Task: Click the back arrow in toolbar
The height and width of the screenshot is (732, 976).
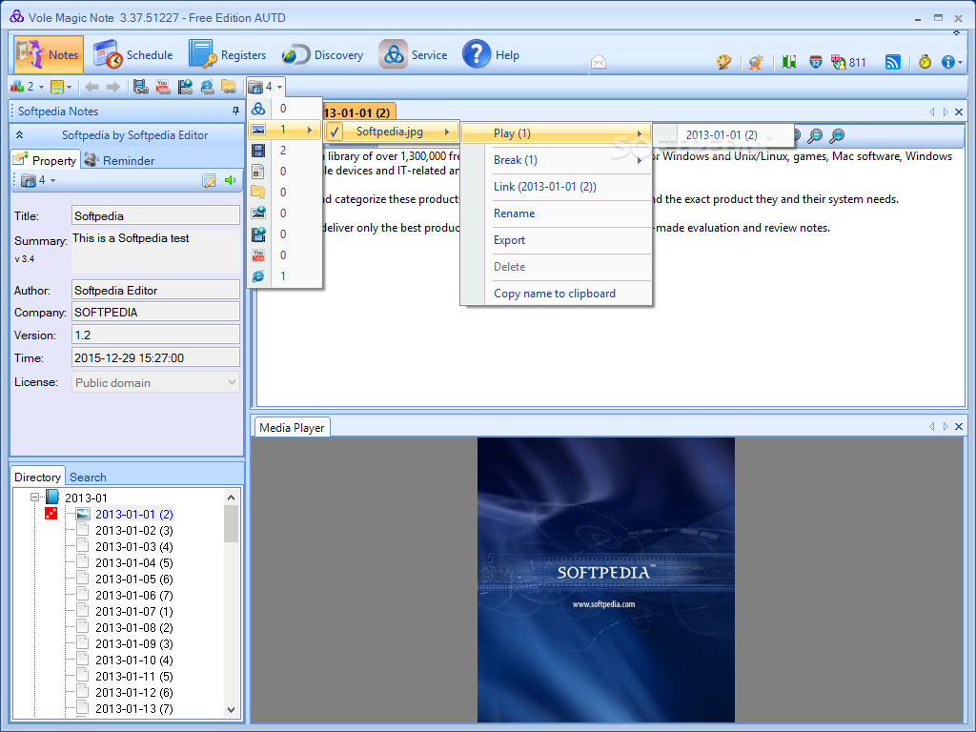Action: 91,87
